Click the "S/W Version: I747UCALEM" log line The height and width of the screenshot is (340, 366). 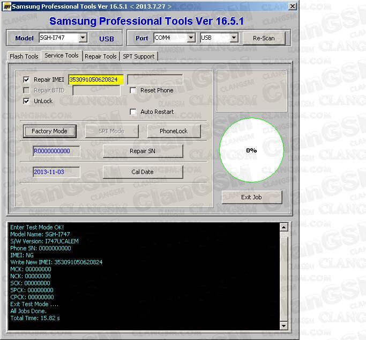coord(44,241)
